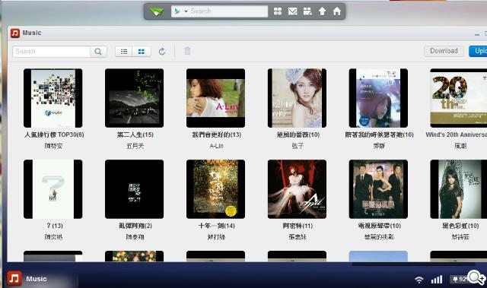Open the red curtain album cover (11)
The height and width of the screenshot is (288, 487).
pos(298,189)
